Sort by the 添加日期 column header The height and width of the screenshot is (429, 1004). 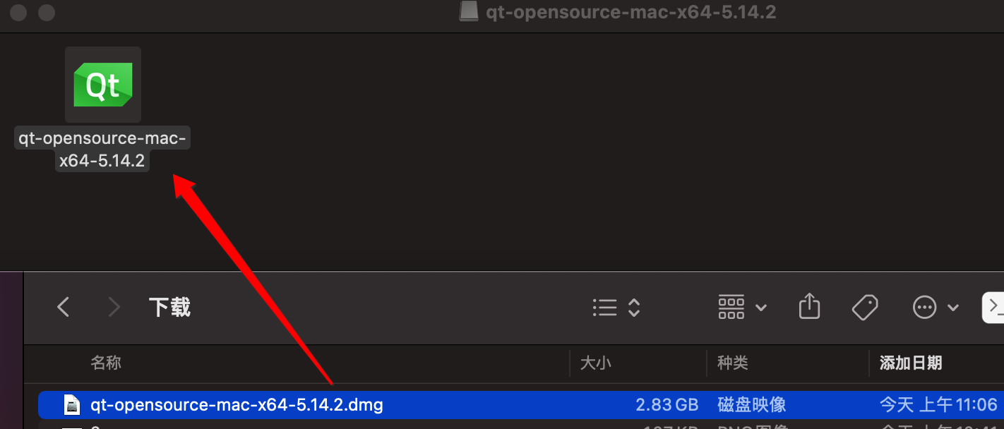click(x=910, y=362)
